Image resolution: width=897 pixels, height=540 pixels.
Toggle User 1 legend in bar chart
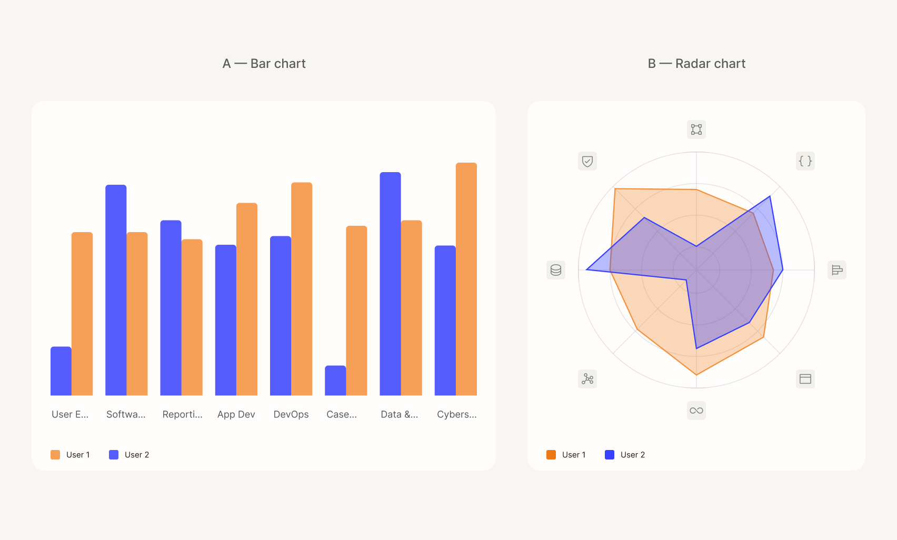click(x=70, y=455)
